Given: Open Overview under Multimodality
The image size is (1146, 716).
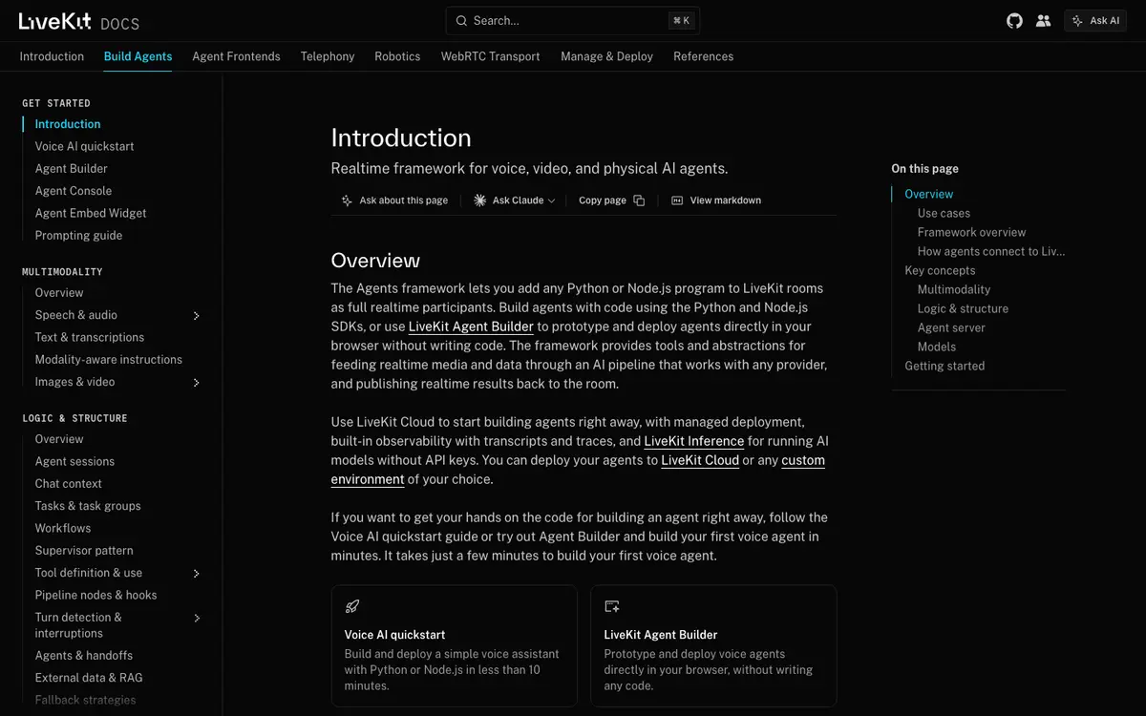Looking at the screenshot, I should click(59, 293).
